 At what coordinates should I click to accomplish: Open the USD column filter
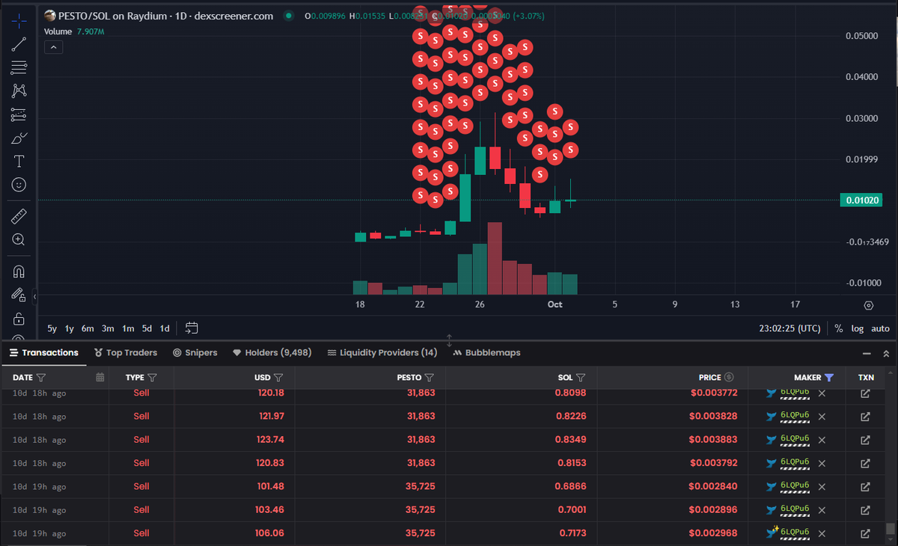[x=278, y=378]
